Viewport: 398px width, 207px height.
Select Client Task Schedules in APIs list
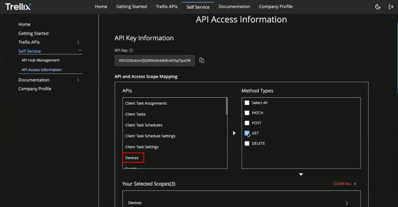(x=144, y=125)
